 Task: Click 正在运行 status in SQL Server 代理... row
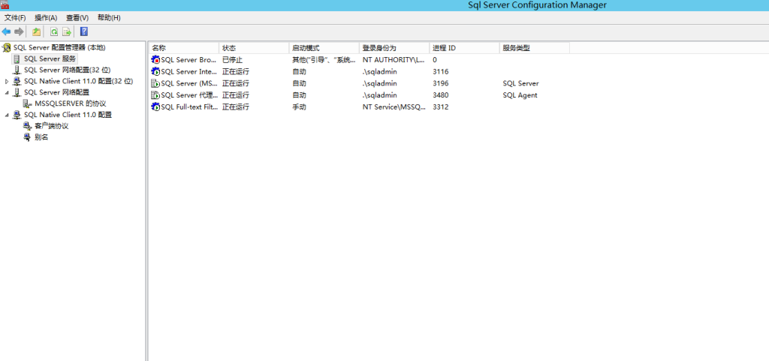[236, 95]
